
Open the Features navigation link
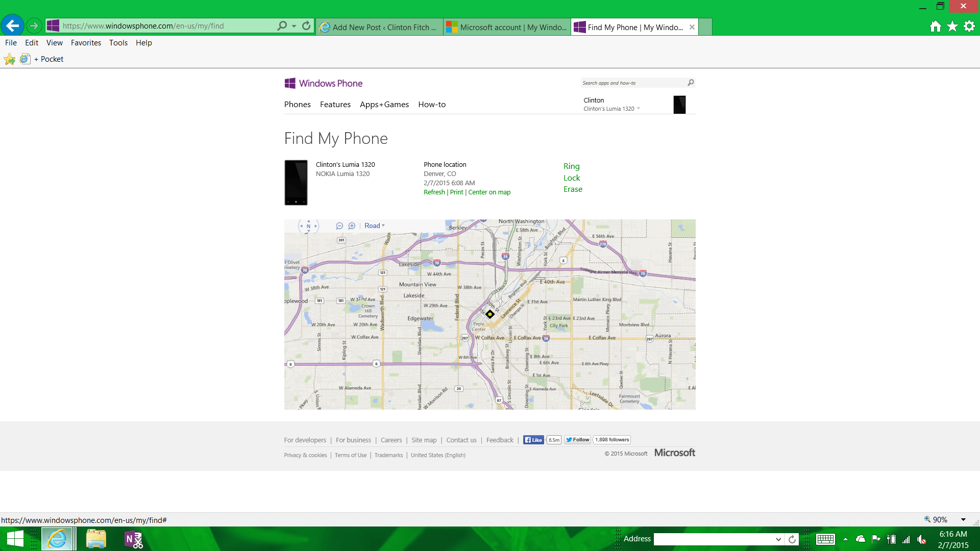click(x=335, y=105)
